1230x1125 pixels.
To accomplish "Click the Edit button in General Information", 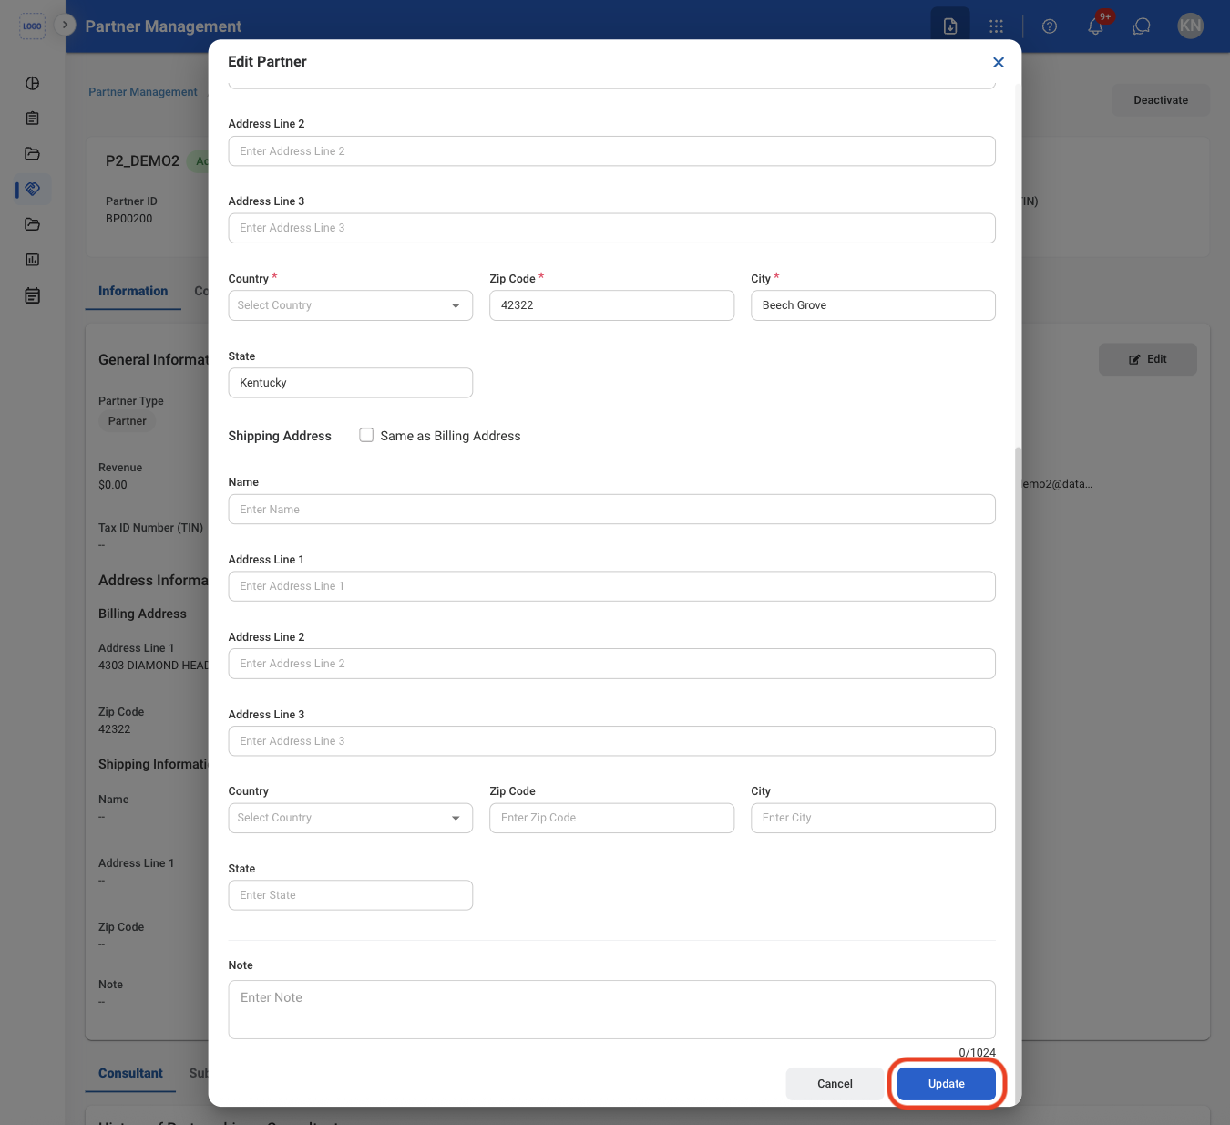I will pyautogui.click(x=1148, y=359).
